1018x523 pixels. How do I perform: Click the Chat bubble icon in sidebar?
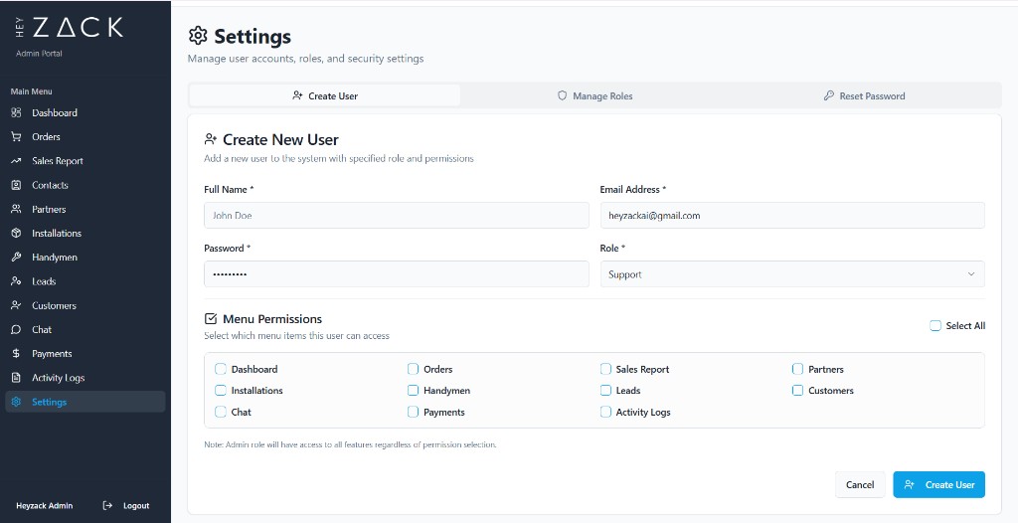16,329
